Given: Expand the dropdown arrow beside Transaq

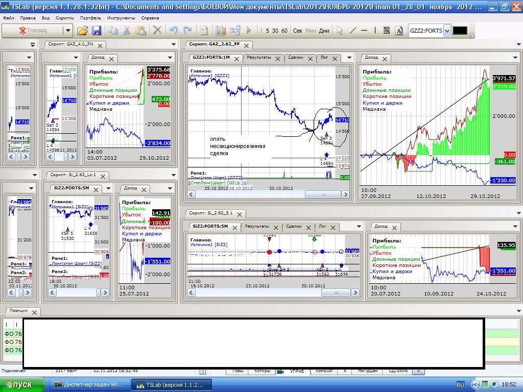Looking at the screenshot, I should coord(67,31).
